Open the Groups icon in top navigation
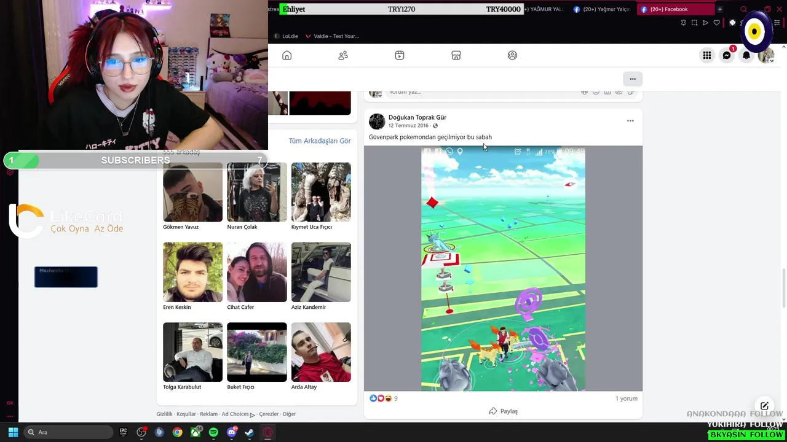 tap(512, 55)
